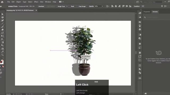Select the Eyedropper tool

pos(2,52)
